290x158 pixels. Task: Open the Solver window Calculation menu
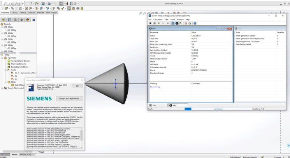(x=158, y=19)
